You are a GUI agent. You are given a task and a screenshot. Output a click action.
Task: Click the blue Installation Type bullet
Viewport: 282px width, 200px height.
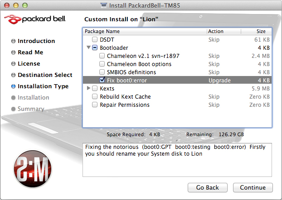pos(13,86)
